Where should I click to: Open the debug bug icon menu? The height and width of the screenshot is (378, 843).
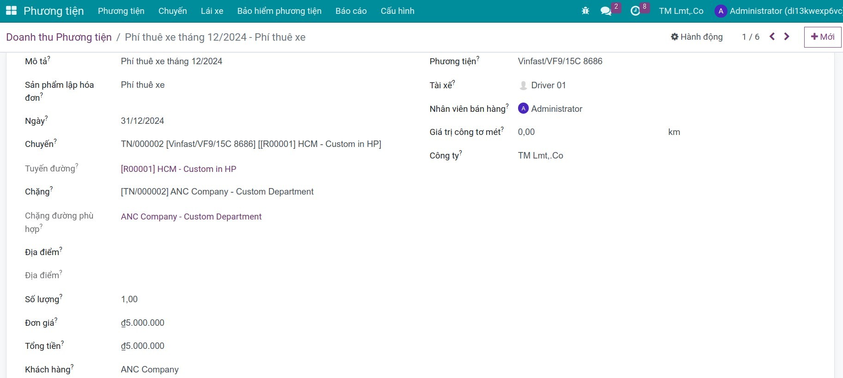click(586, 11)
